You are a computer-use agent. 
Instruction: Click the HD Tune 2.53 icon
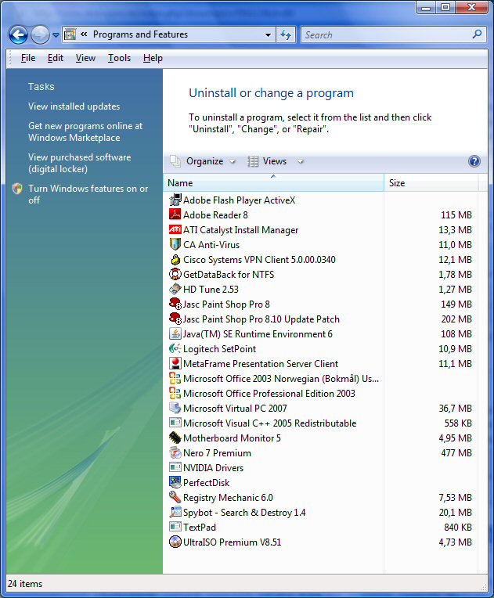coord(175,289)
